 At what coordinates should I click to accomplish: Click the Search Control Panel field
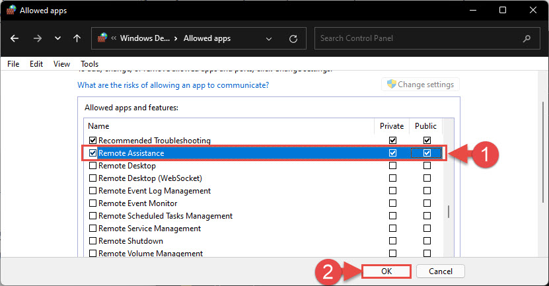pos(416,39)
